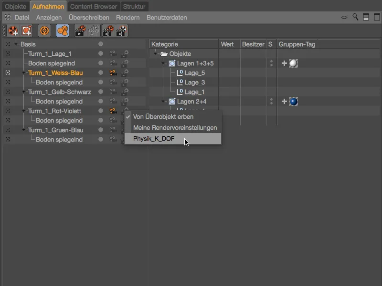
Task: Click last clapperboard icon in the toolbar
Action: pos(122,31)
